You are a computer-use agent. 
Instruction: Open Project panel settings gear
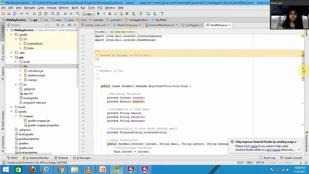70,25
